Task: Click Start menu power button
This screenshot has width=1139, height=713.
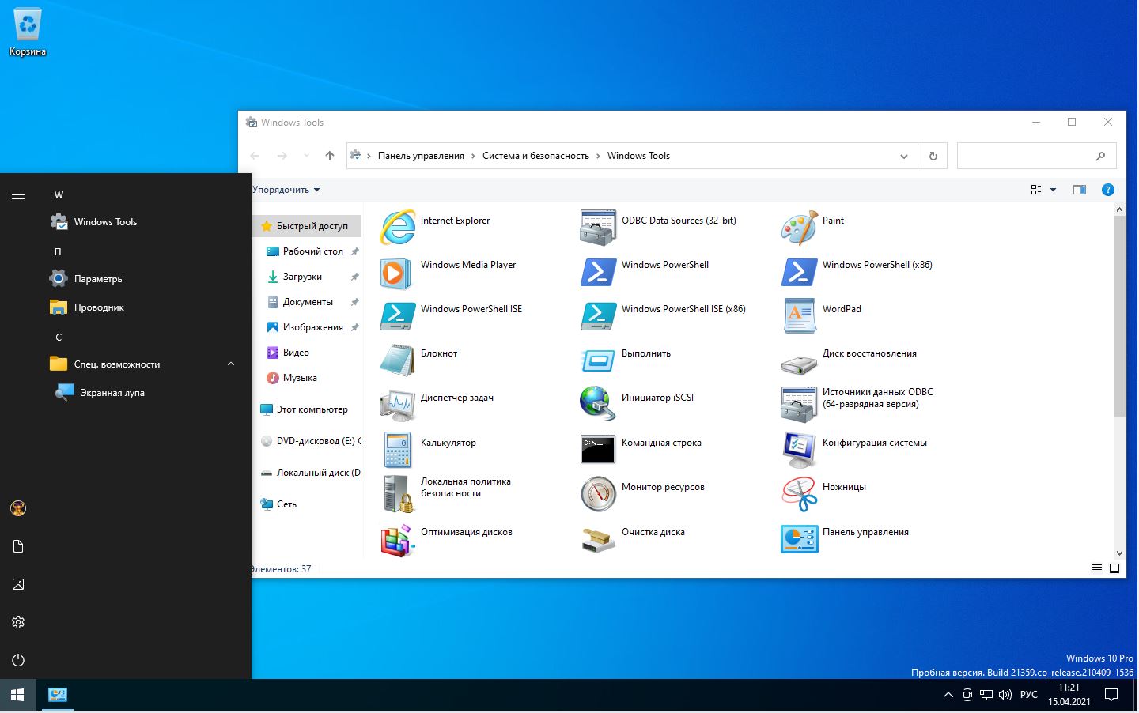Action: pos(18,660)
